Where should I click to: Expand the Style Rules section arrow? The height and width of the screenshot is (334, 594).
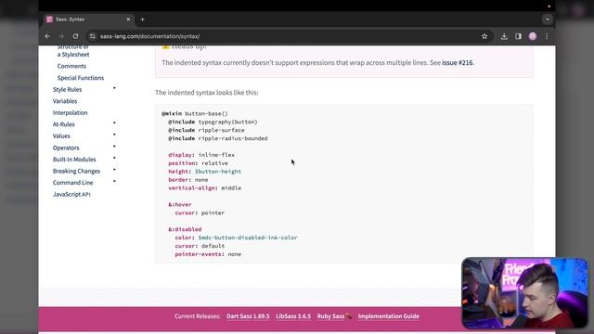point(114,88)
